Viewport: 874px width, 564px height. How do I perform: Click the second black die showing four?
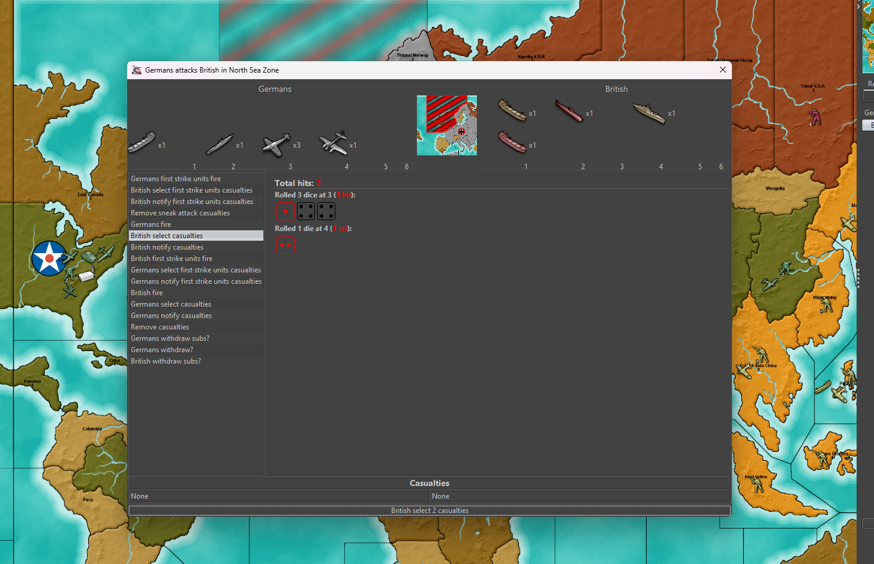(326, 211)
